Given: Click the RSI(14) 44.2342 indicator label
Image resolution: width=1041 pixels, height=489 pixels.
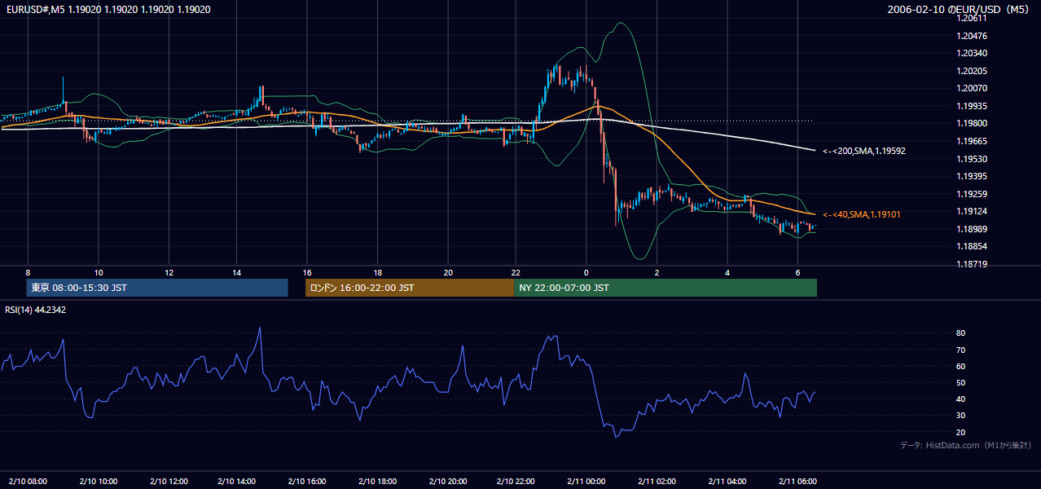Looking at the screenshot, I should (36, 310).
